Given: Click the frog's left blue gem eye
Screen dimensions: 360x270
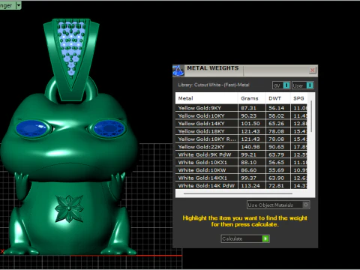Looking at the screenshot, I should tap(32, 128).
